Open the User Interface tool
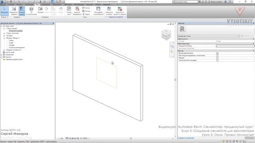Viewport: 255px width, 143px height. point(98,11)
